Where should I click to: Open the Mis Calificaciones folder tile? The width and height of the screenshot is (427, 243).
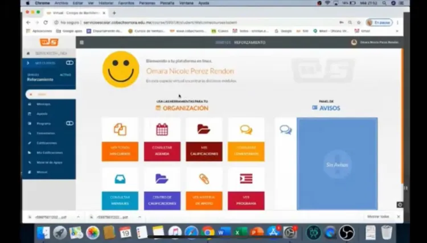pos(204,139)
